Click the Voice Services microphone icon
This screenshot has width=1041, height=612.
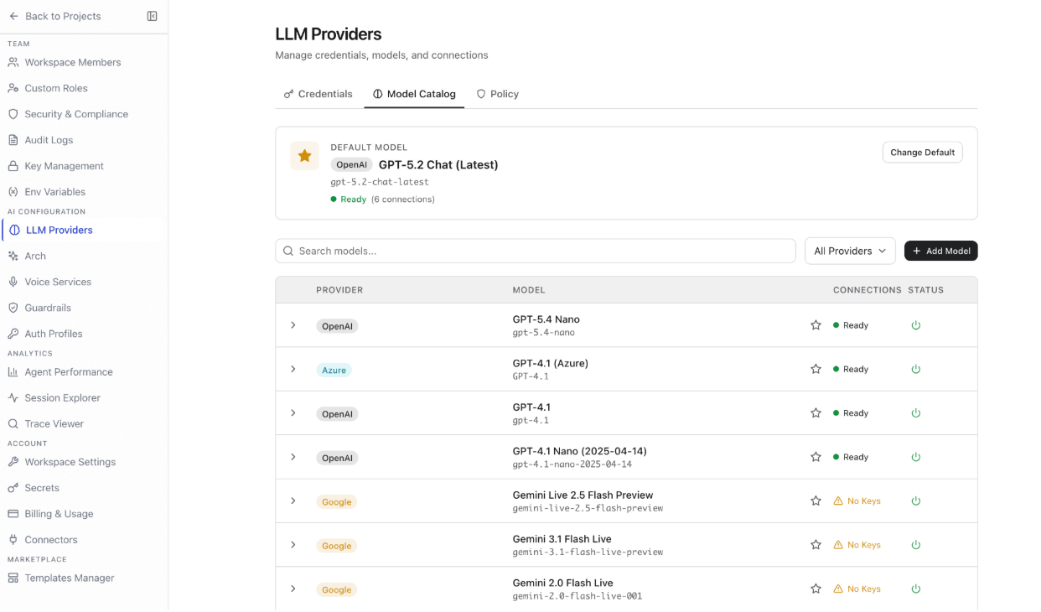[13, 282]
